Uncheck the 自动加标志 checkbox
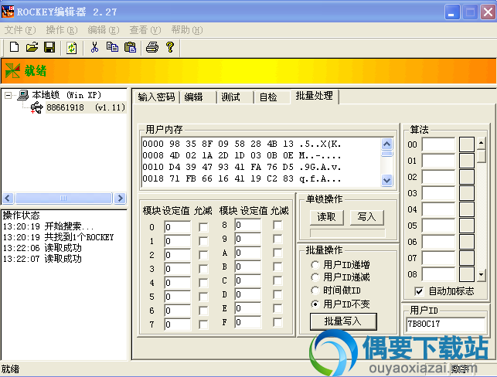Image resolution: width=497 pixels, height=377 pixels. (419, 291)
